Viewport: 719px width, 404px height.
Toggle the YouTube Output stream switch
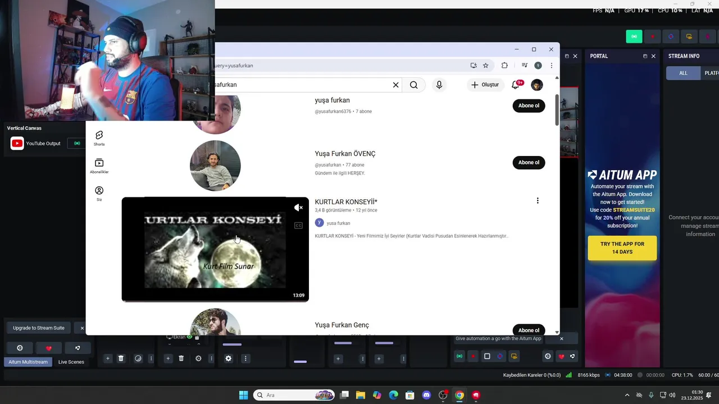pyautogui.click(x=77, y=144)
